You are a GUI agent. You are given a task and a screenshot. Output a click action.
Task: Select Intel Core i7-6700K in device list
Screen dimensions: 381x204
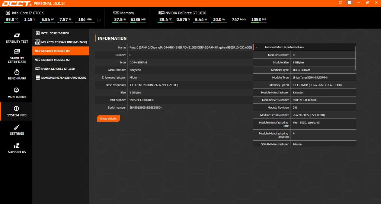(x=61, y=33)
